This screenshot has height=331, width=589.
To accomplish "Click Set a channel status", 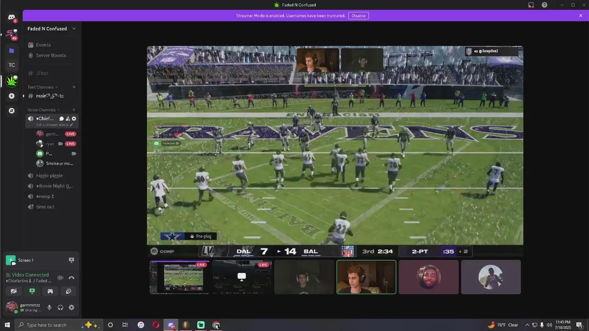I will click(x=54, y=125).
